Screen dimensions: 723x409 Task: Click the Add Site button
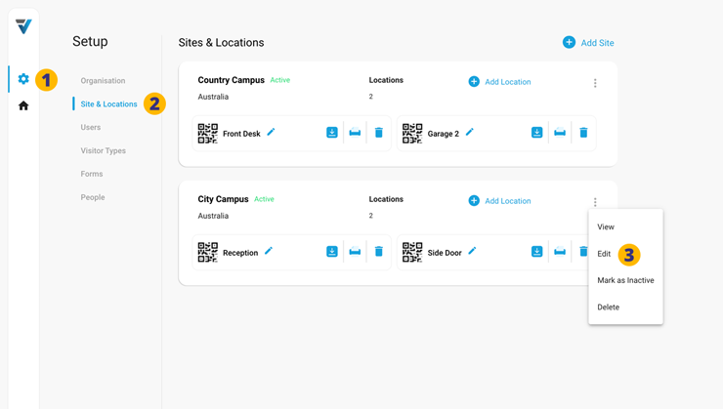(x=588, y=43)
